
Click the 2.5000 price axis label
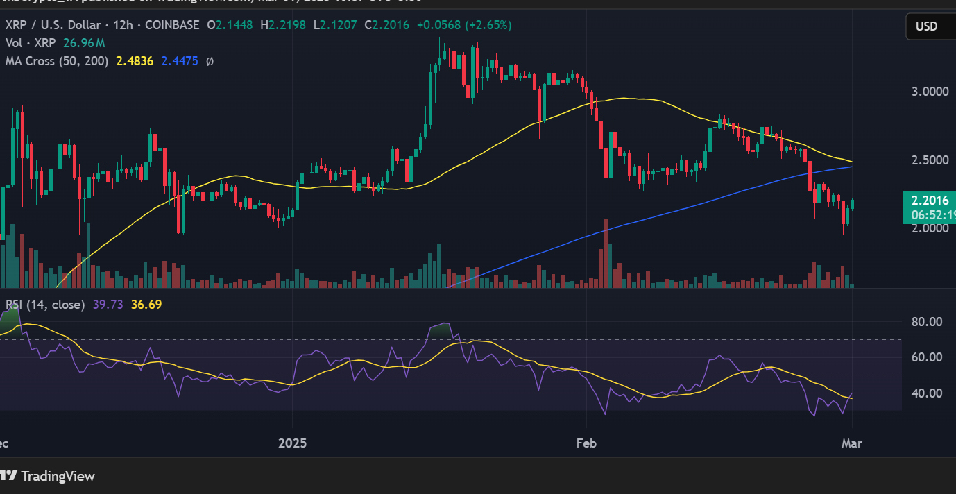coord(930,160)
